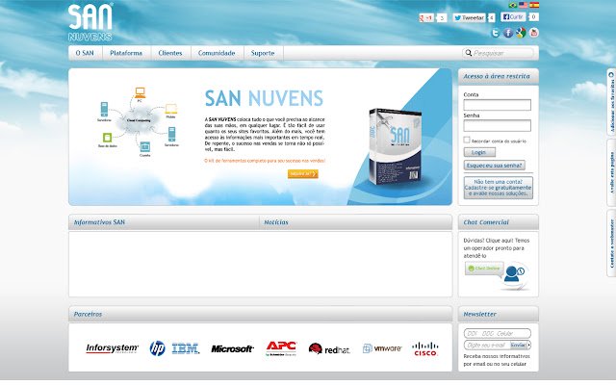Click the Parceiros section header

pyautogui.click(x=261, y=315)
